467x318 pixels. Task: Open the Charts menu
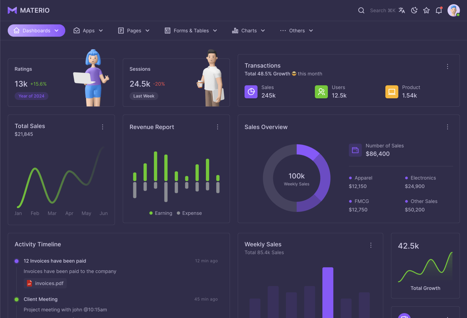[x=248, y=31]
